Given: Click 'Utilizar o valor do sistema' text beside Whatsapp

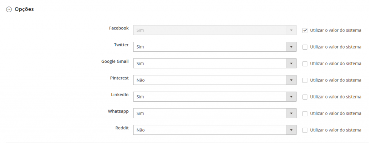Looking at the screenshot, I should pos(335,114).
